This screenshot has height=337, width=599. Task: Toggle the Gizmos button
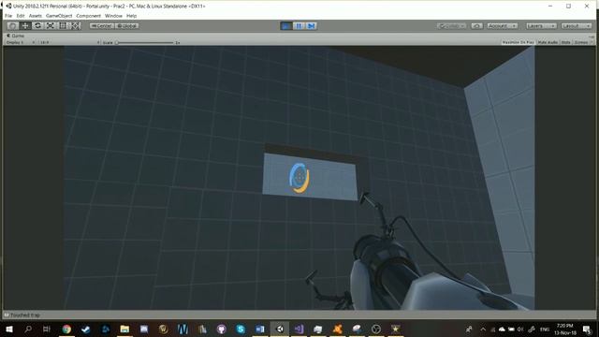581,42
